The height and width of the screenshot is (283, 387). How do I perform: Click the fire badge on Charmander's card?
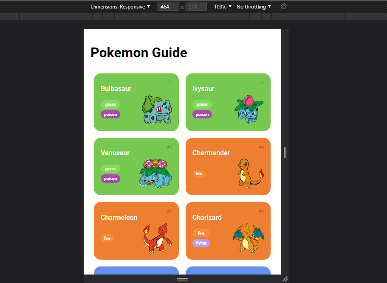199,174
